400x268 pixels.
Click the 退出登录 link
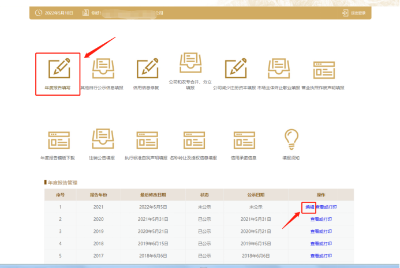point(358,13)
